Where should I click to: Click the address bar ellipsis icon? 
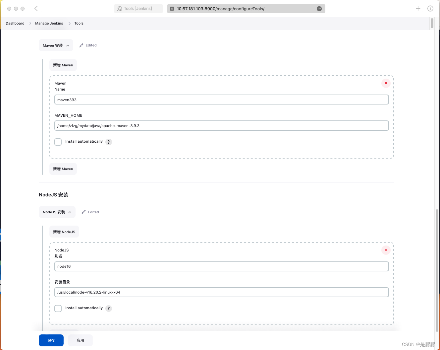tap(319, 9)
